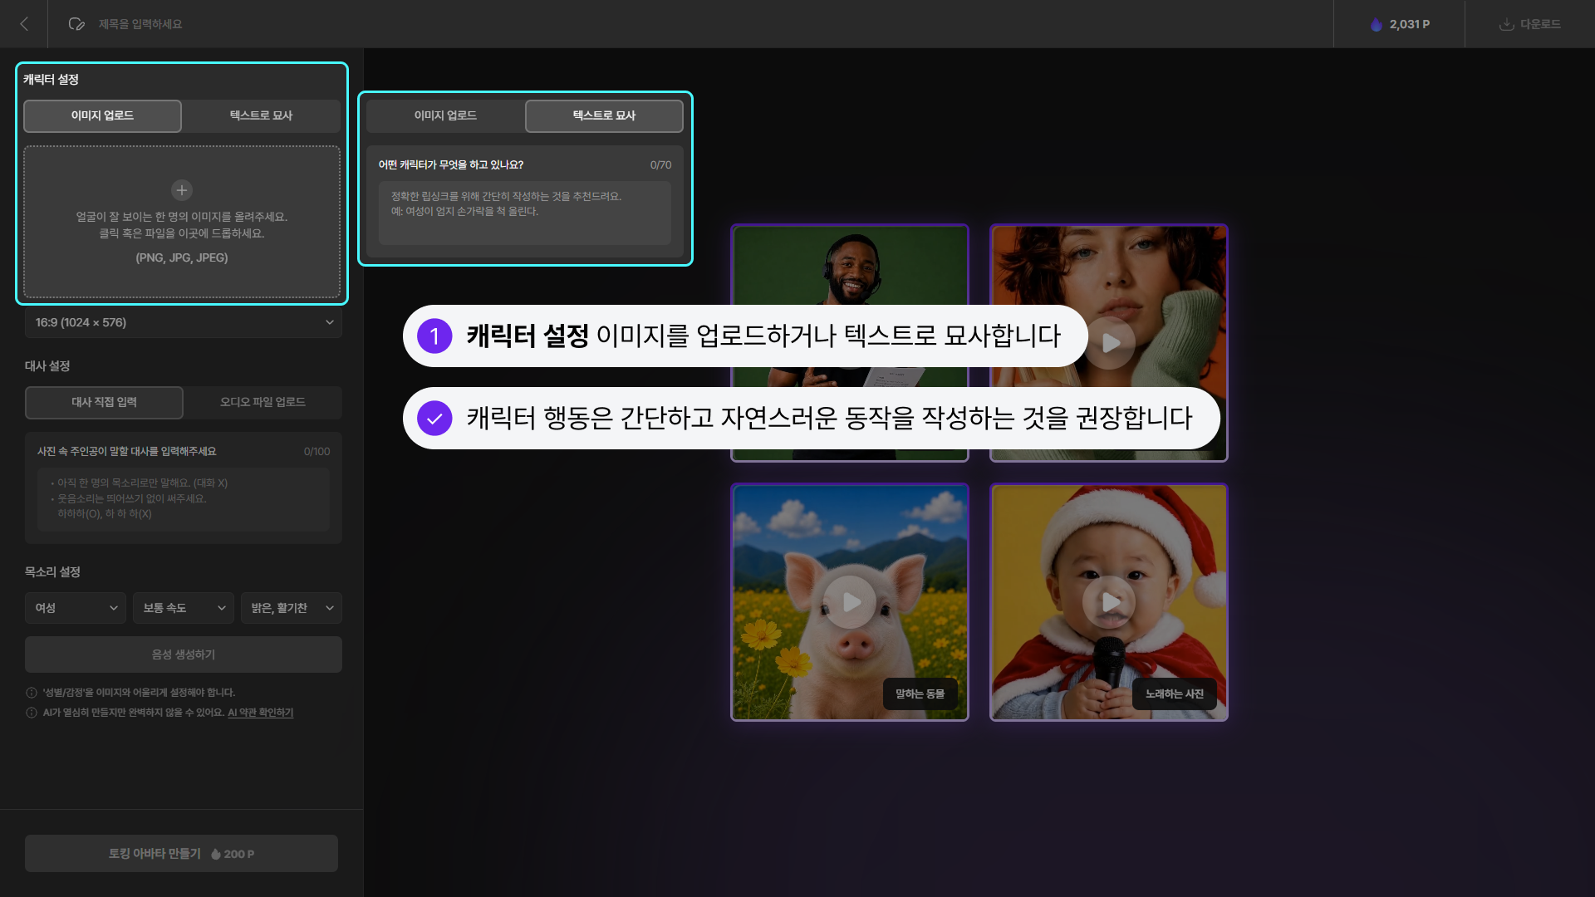This screenshot has height=897, width=1595.
Task: Click info icon next to AI disclaimer note
Action: click(x=32, y=713)
